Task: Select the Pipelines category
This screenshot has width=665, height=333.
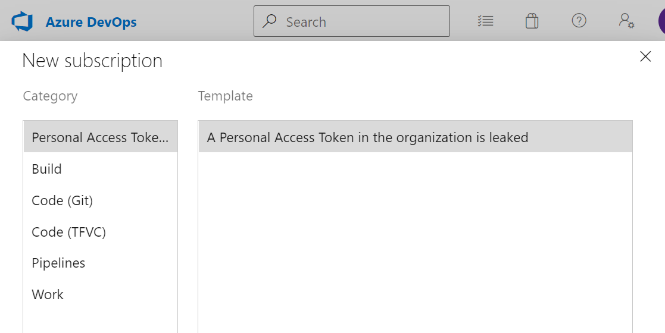Action: (x=101, y=263)
